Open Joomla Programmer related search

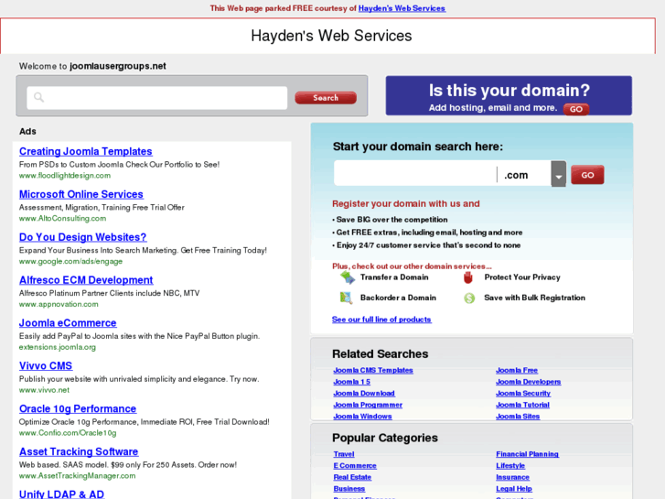pyautogui.click(x=368, y=405)
